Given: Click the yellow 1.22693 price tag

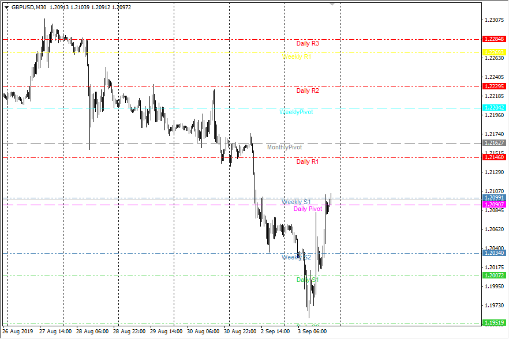Looking at the screenshot, I should [495, 52].
